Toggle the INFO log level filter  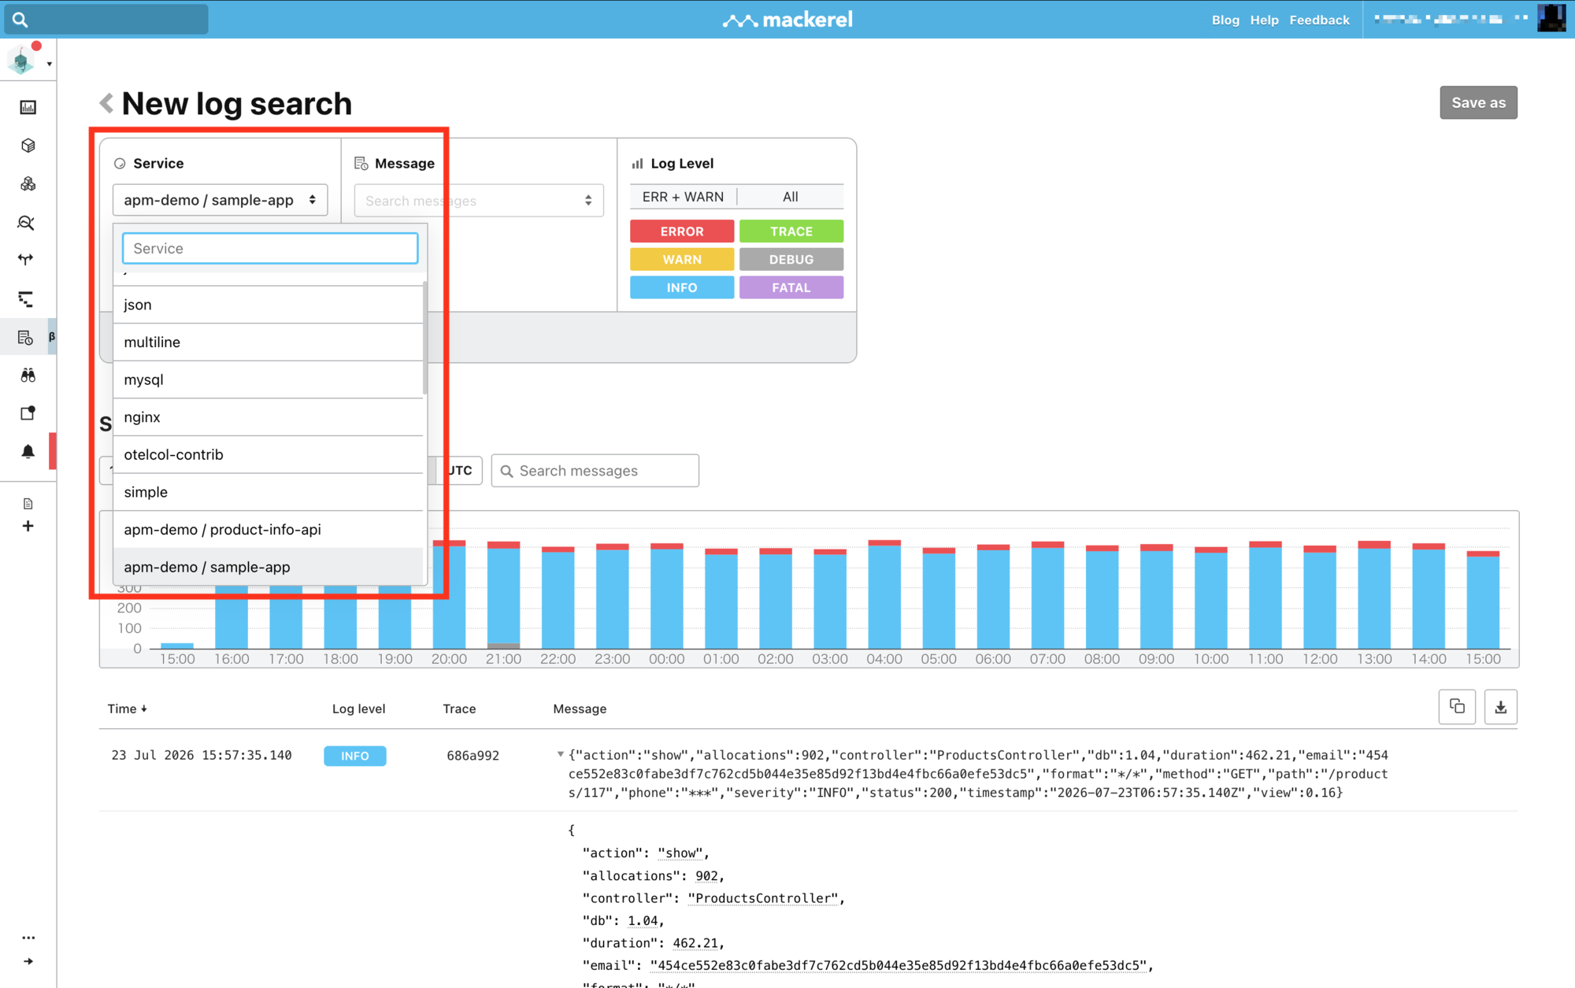(682, 288)
